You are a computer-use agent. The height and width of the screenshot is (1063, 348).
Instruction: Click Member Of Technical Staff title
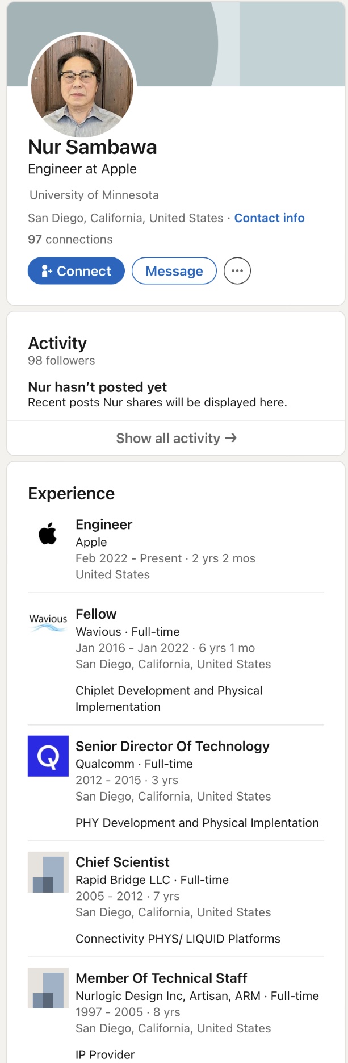pyautogui.click(x=161, y=978)
